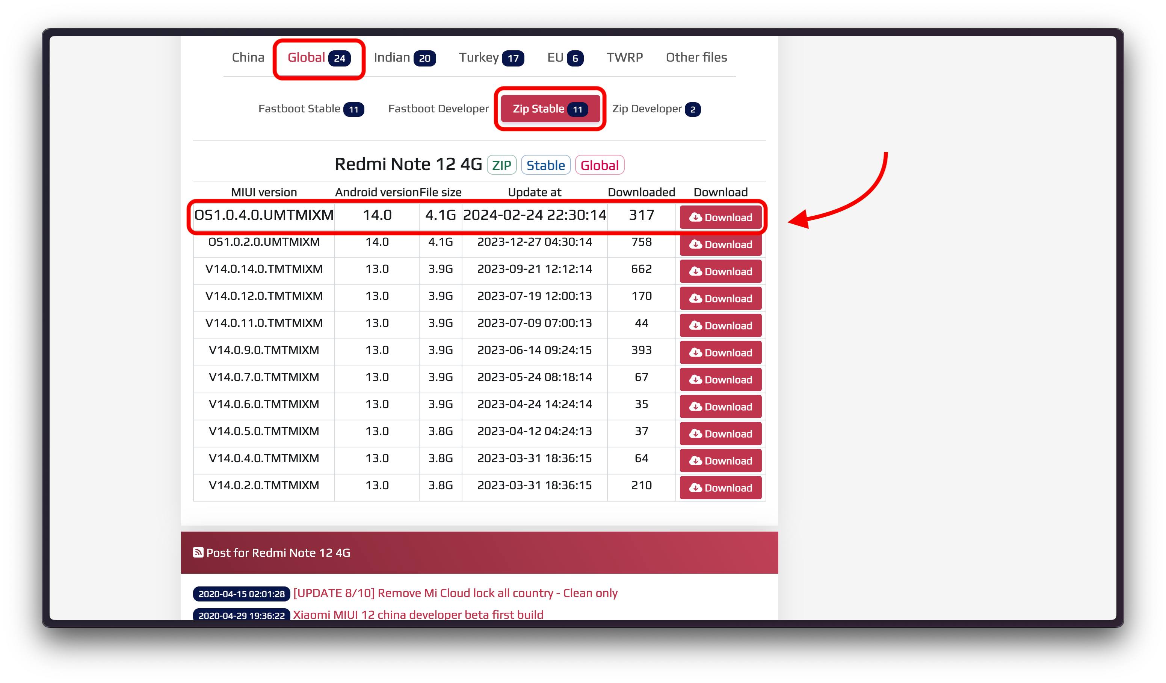This screenshot has width=1166, height=683.
Task: Switch to the China ROM tab
Action: click(x=248, y=57)
